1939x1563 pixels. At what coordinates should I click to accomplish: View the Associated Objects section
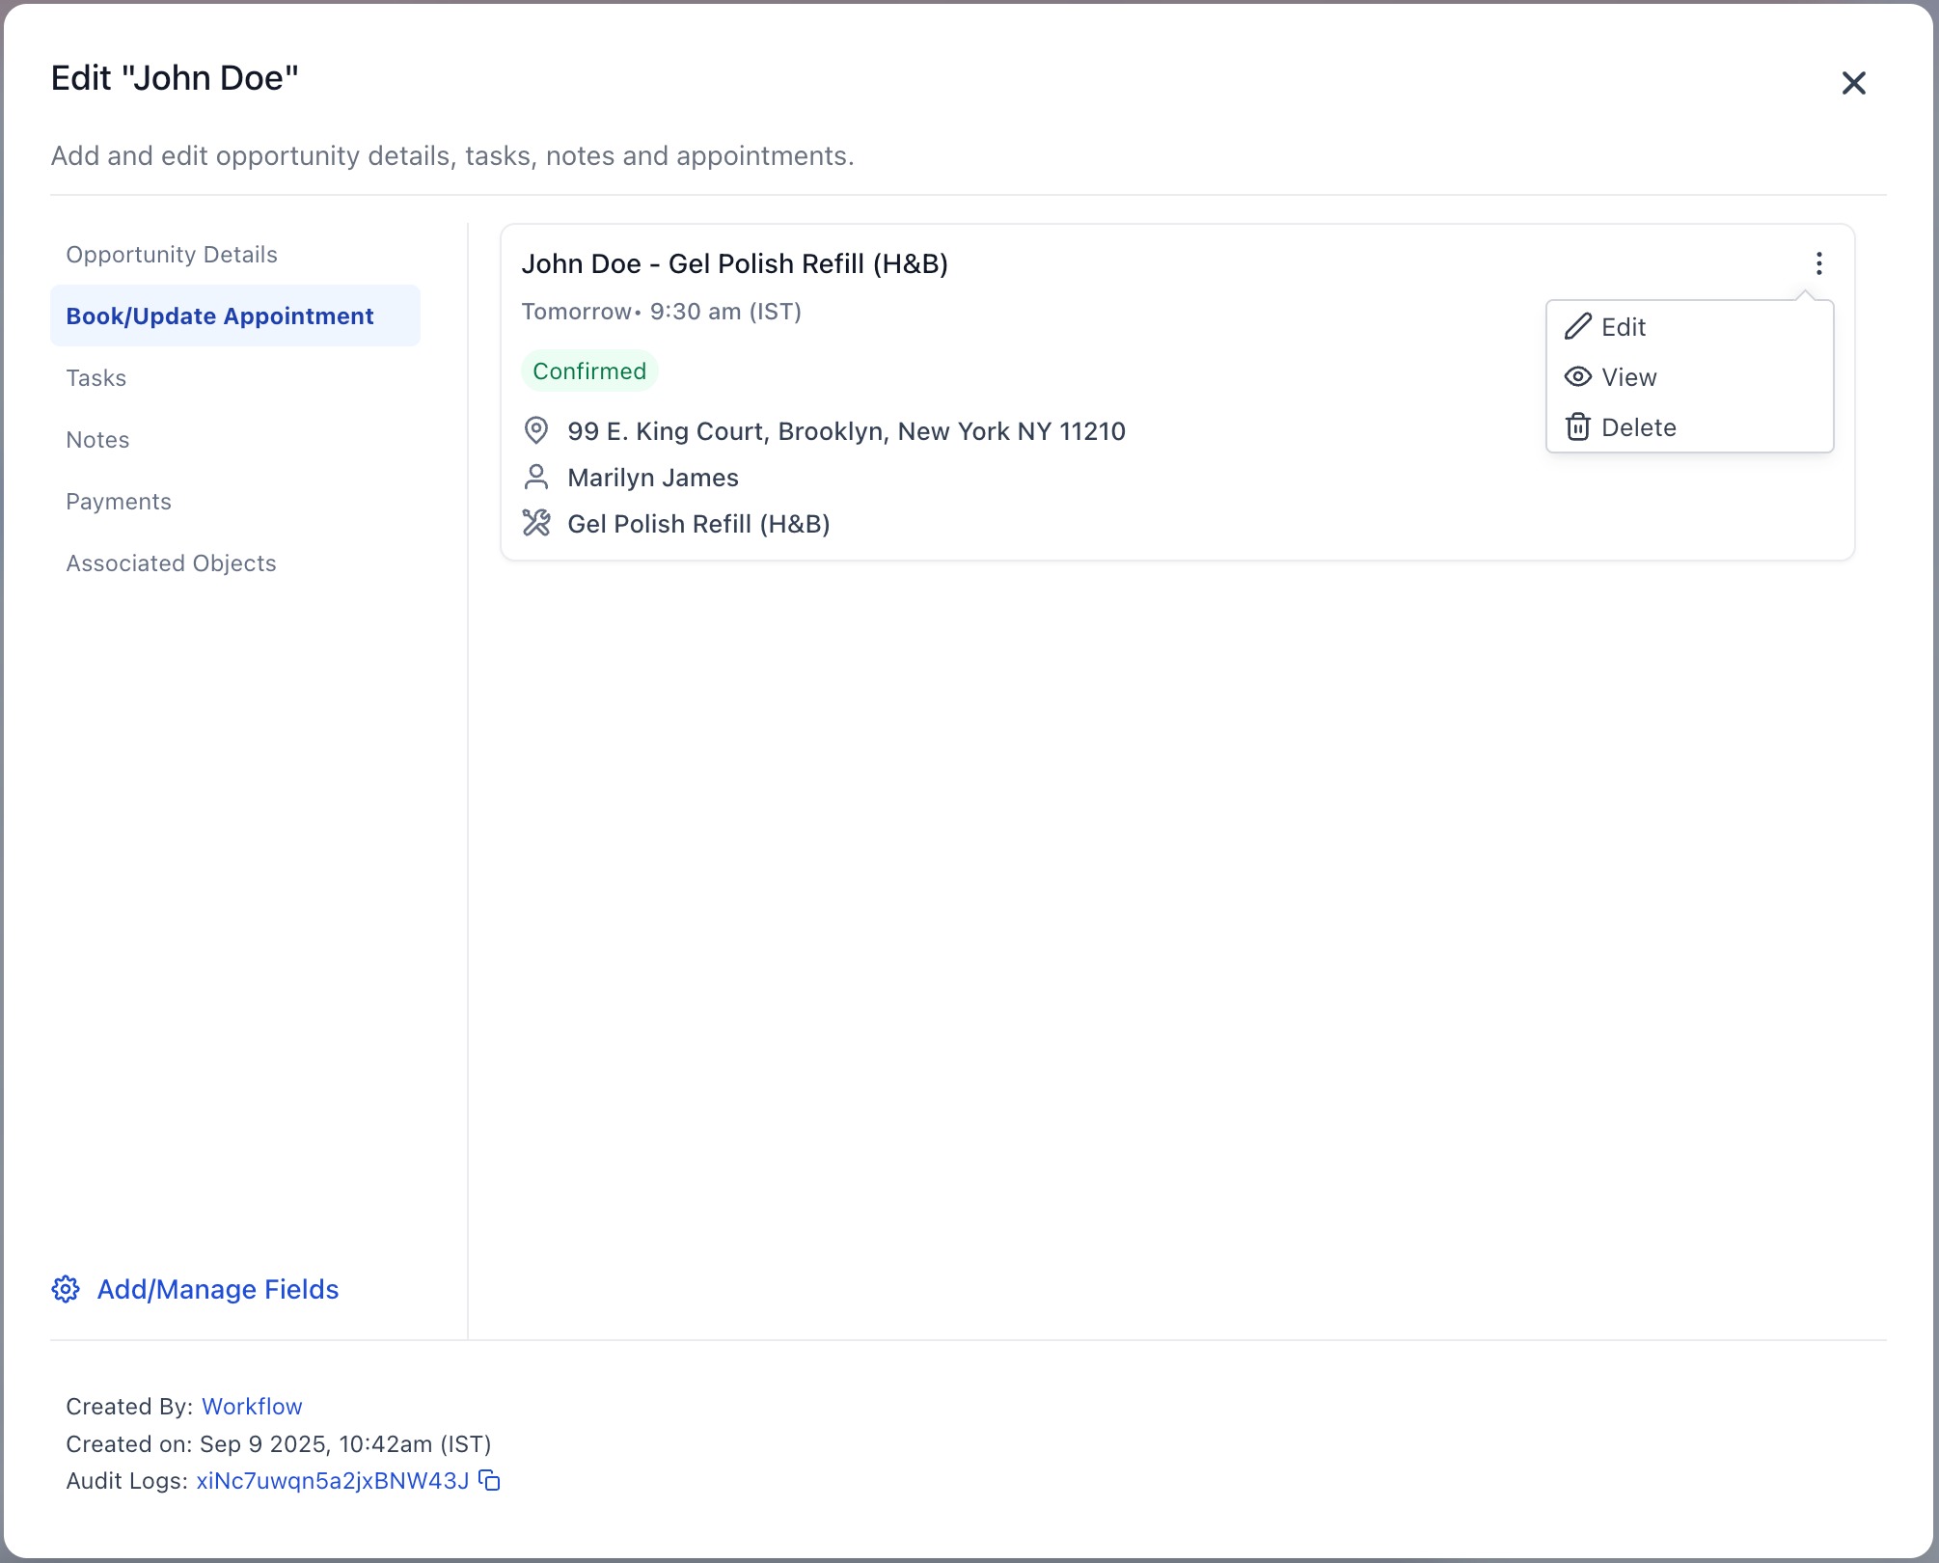[x=171, y=562]
